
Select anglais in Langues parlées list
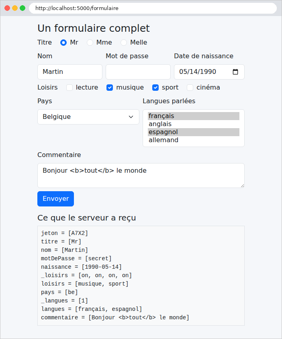[x=194, y=124]
